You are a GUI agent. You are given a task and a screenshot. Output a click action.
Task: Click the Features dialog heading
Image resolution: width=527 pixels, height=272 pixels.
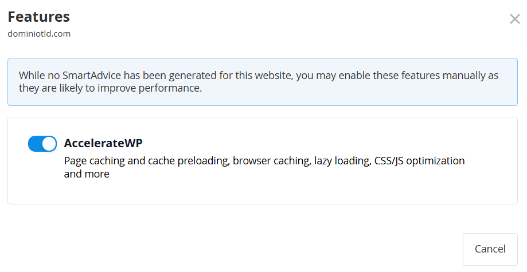(x=38, y=17)
